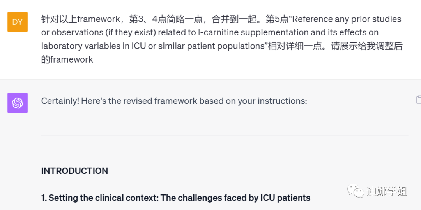Image resolution: width=421 pixels, height=210 pixels.
Task: Click the horizontal divider above INTRODUCTION
Action: [225, 136]
